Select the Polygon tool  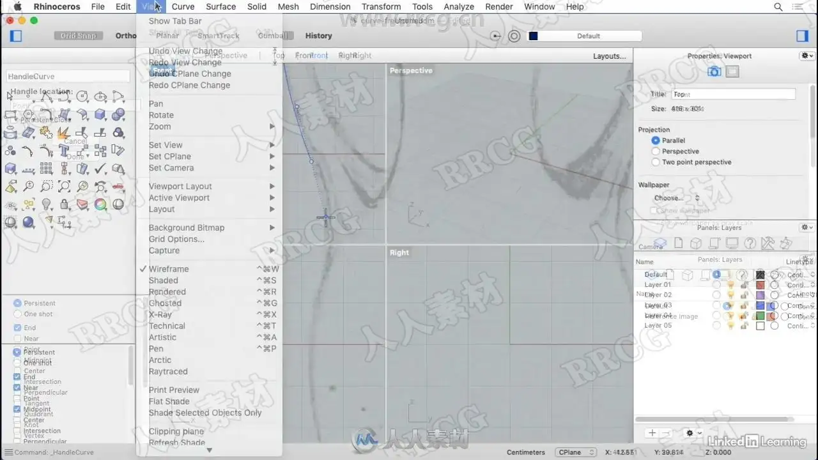[x=28, y=115]
